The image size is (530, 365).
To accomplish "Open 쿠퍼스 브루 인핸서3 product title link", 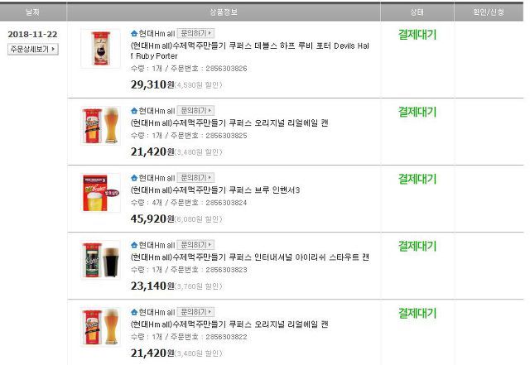I will (215, 190).
